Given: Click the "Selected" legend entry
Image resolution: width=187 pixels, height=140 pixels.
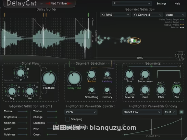Looking at the screenshot, I should [177, 27].
